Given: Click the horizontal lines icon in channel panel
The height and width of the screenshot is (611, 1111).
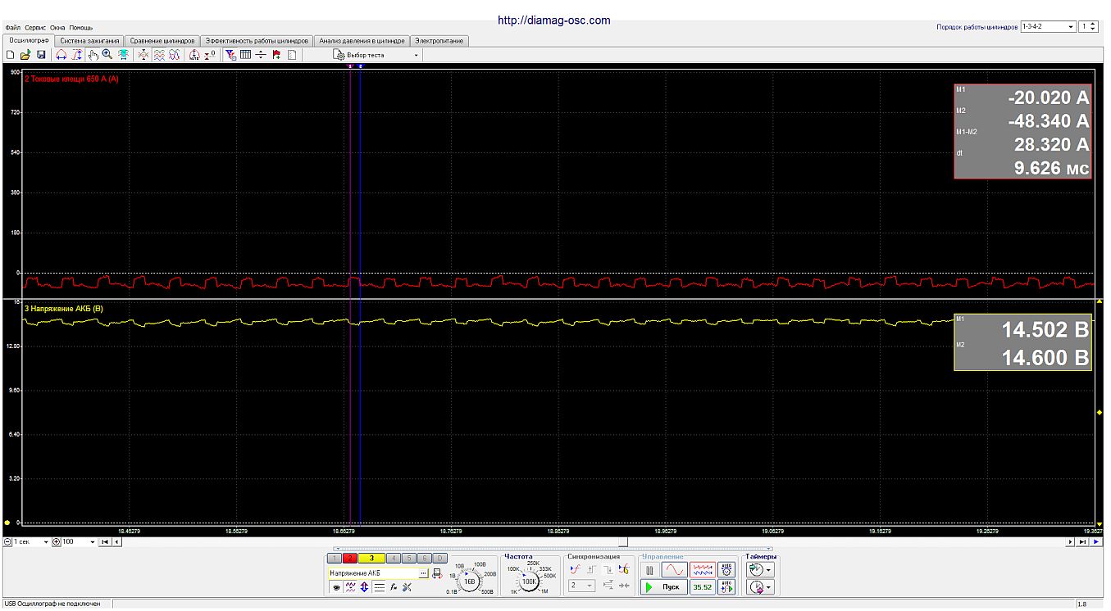Looking at the screenshot, I should (379, 586).
